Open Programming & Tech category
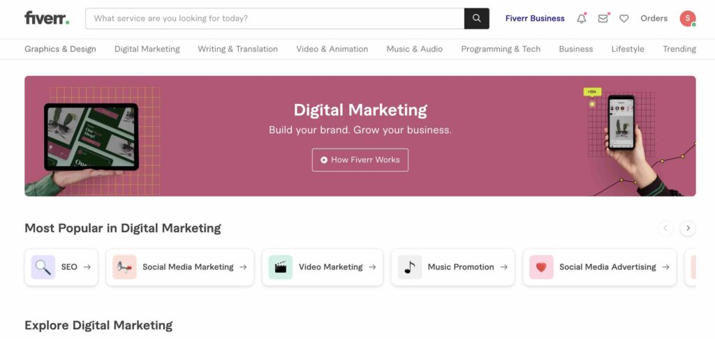The height and width of the screenshot is (339, 715). [x=501, y=49]
